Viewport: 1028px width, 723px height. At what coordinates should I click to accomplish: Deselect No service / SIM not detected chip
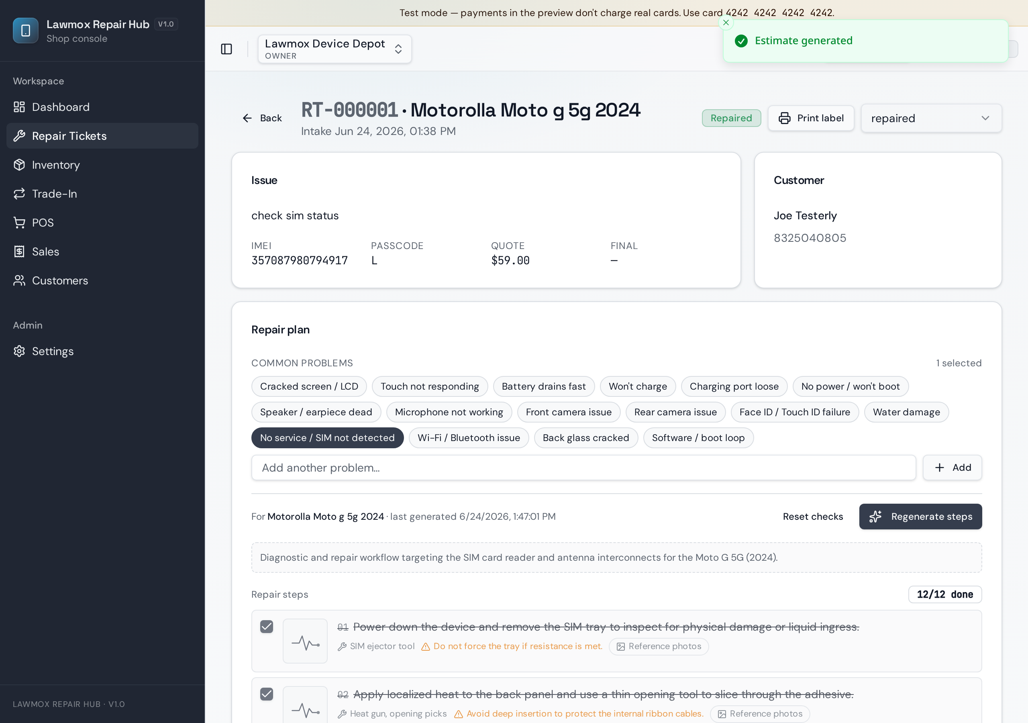327,438
